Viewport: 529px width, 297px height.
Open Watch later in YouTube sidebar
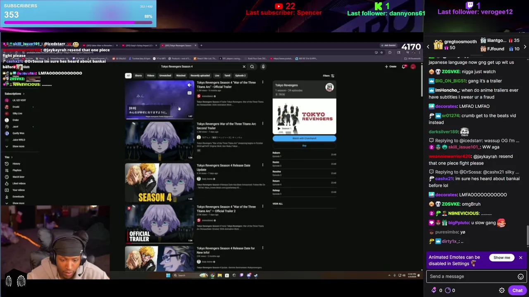(x=18, y=177)
